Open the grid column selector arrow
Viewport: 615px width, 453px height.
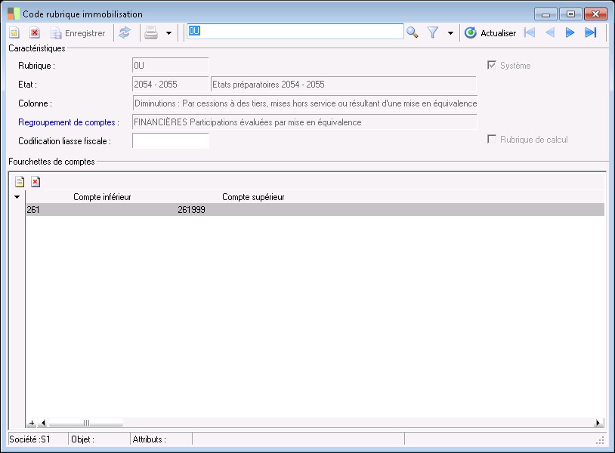tap(18, 197)
